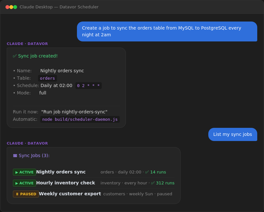This screenshot has width=264, height=212.
Task: Click the cron expression chip "0 2 * * *"
Action: click(x=89, y=85)
